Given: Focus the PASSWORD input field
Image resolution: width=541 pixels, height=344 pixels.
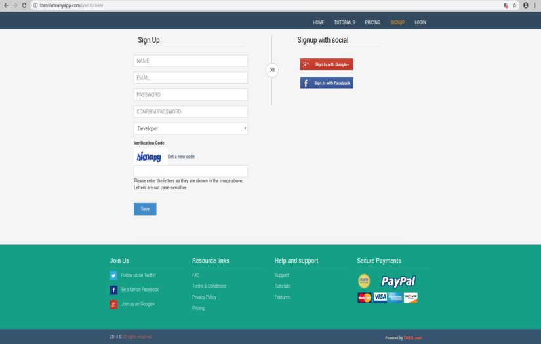Looking at the screenshot, I should point(190,94).
